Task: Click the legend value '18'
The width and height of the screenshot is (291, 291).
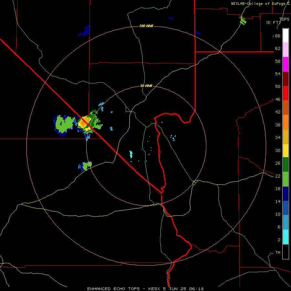Action: (278, 189)
